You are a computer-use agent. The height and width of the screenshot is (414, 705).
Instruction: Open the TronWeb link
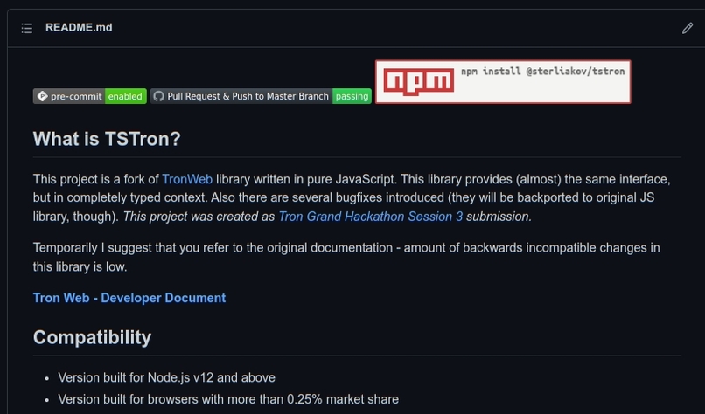(x=187, y=179)
